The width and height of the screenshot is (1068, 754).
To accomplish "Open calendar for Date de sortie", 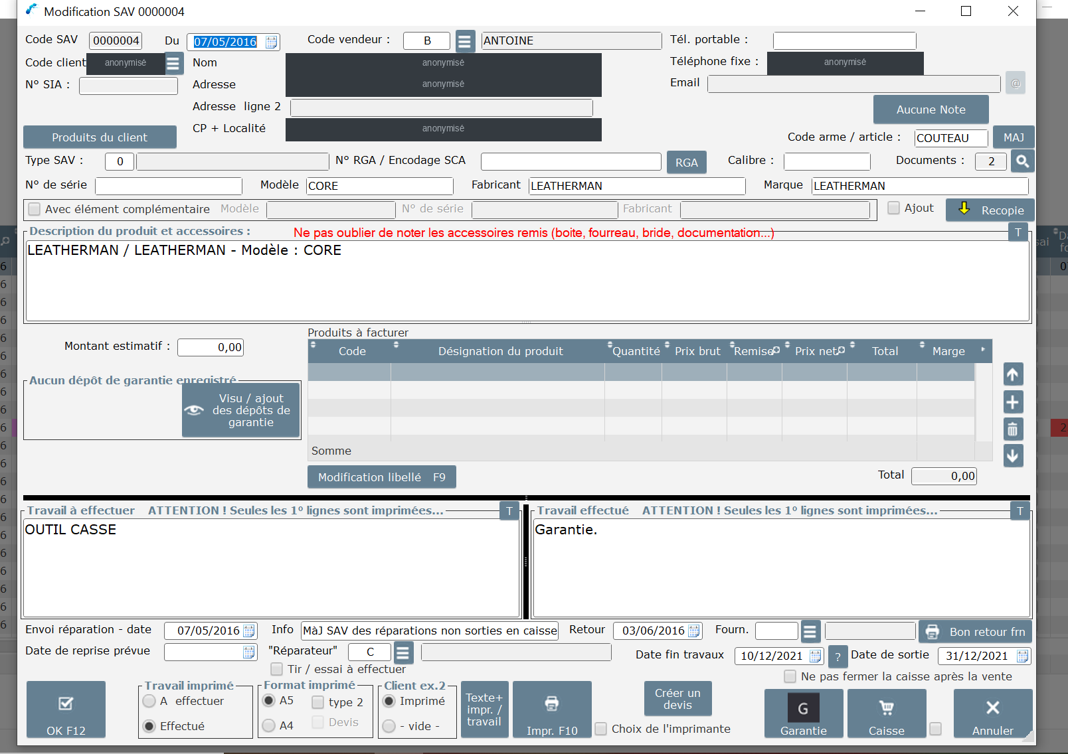I will (1022, 656).
